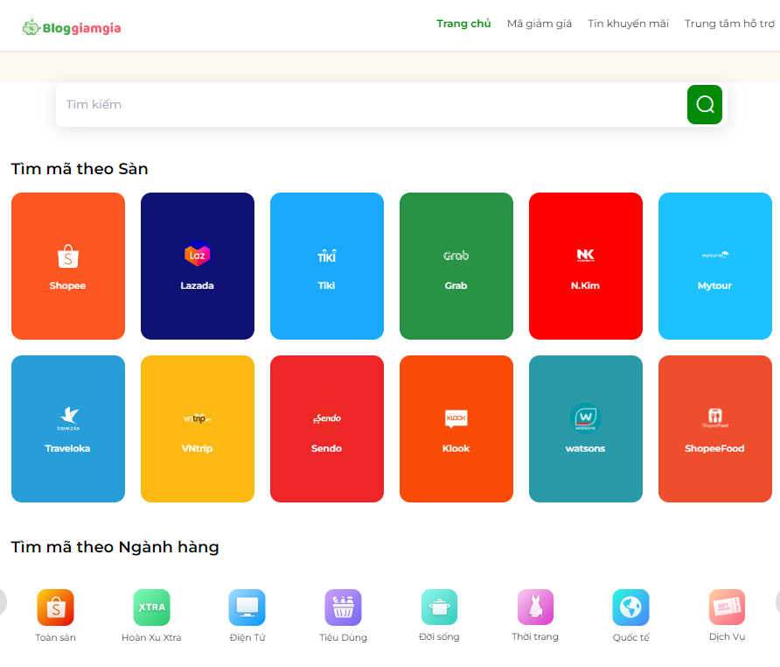Click the Traveloka card label
The height and width of the screenshot is (667, 780).
67,448
